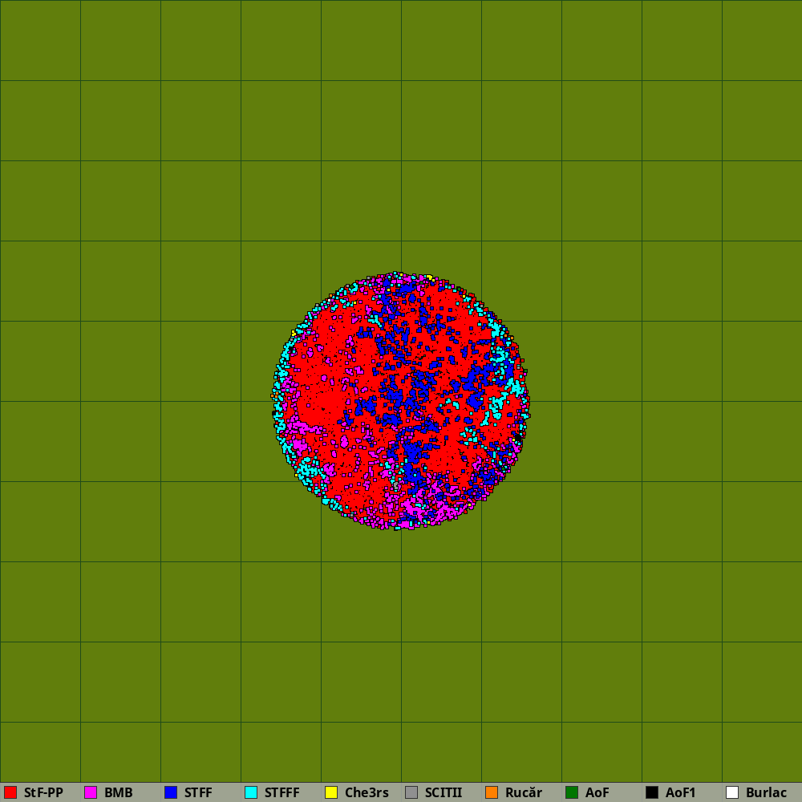Click the blue STFF legend swatch

171,792
